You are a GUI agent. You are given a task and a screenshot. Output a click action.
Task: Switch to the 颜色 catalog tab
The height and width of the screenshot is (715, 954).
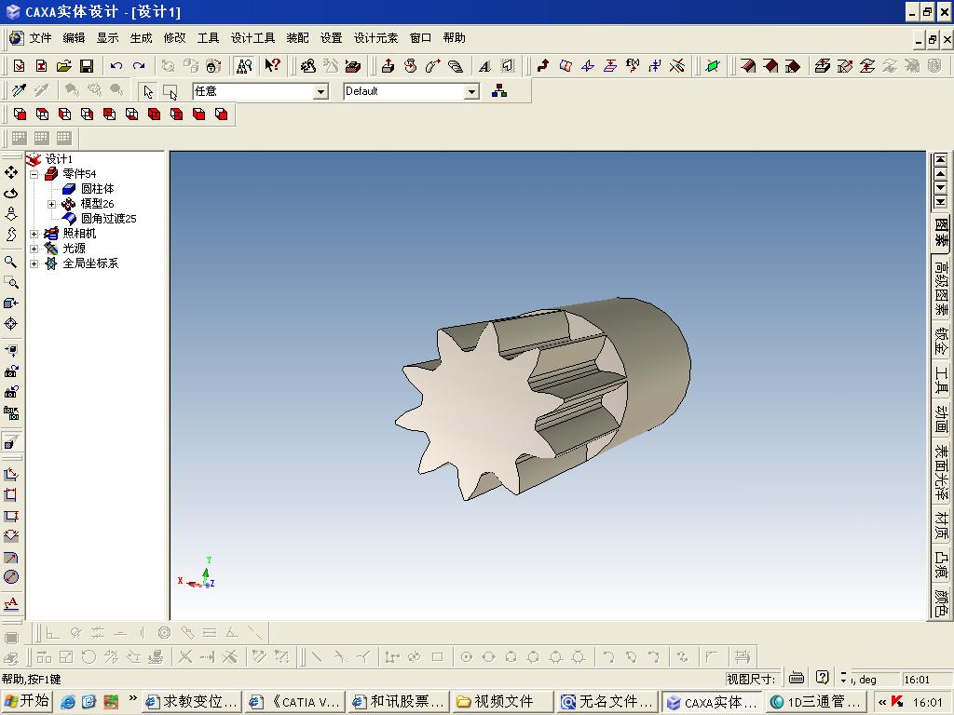click(941, 601)
